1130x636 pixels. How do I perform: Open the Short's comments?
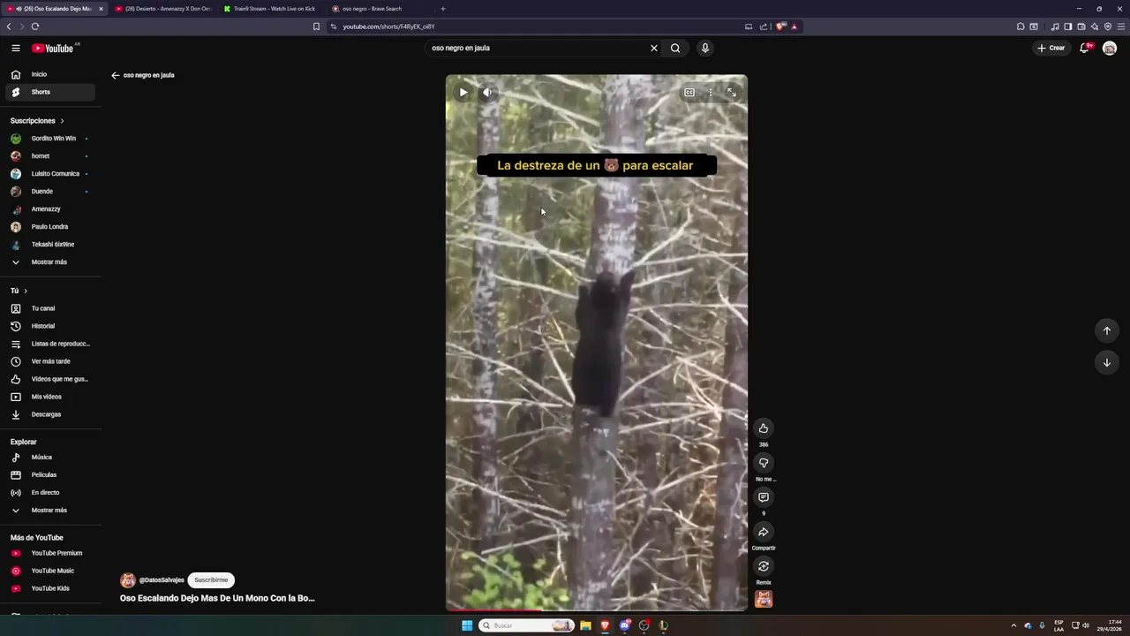764,497
